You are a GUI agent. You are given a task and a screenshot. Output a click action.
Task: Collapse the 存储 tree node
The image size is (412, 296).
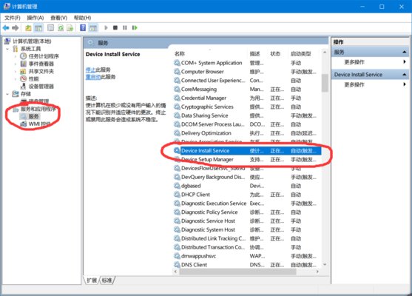7,94
